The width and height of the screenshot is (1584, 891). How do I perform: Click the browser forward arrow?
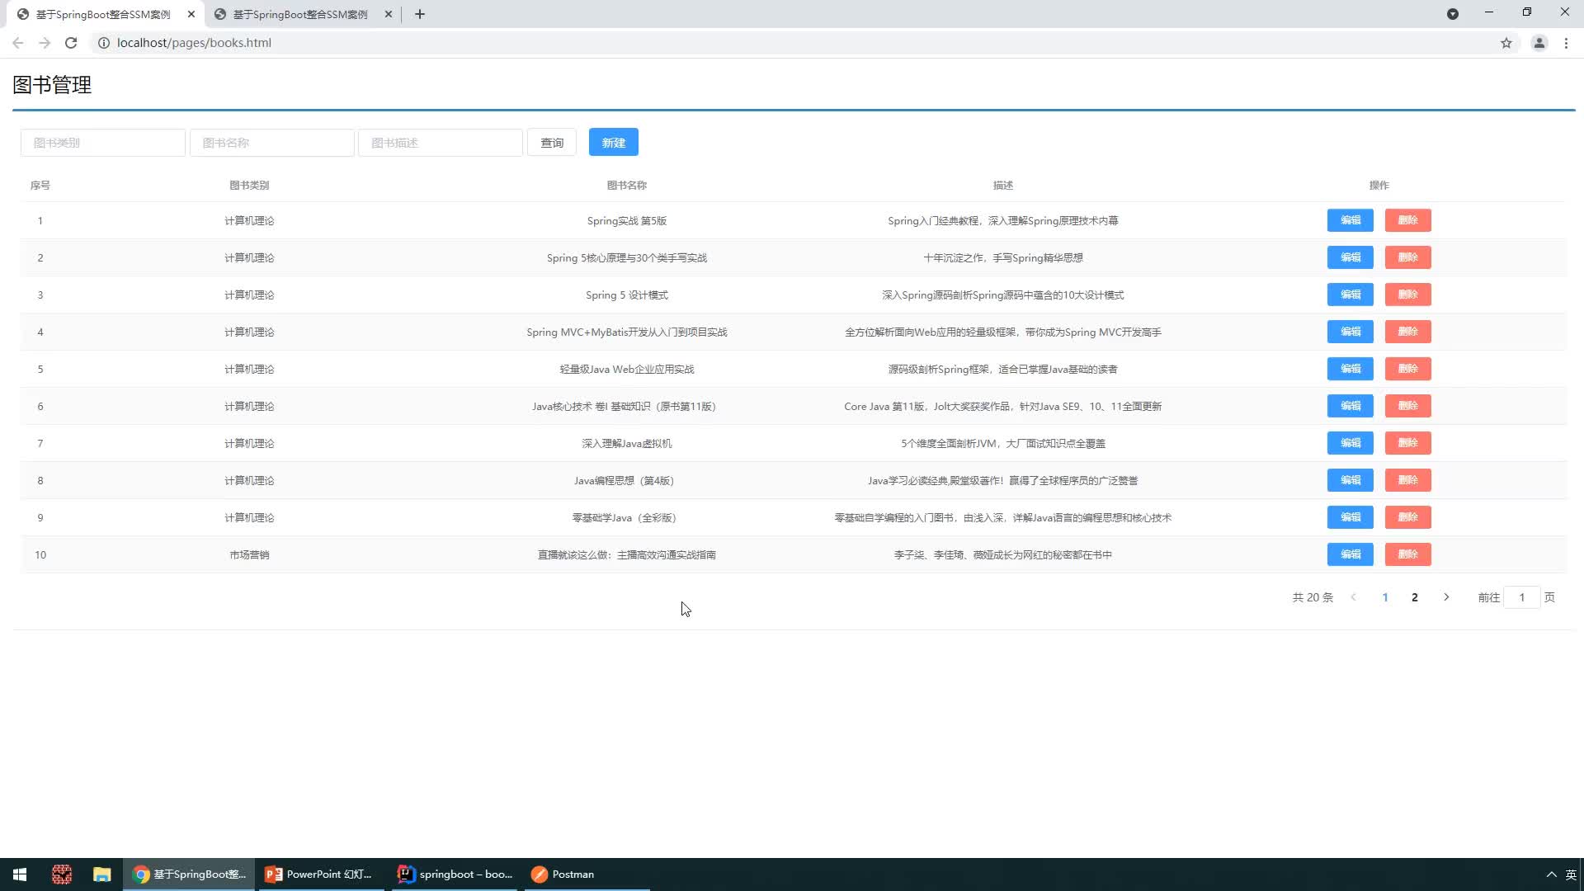click(x=45, y=43)
